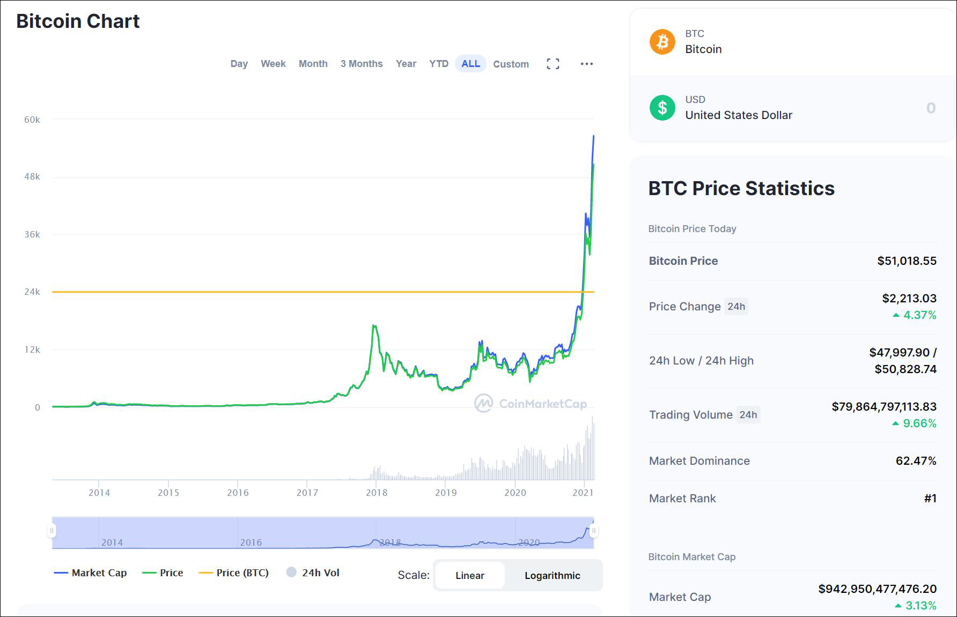The height and width of the screenshot is (617, 957).
Task: Click the orange Bitcoin logo icon
Action: pos(662,42)
